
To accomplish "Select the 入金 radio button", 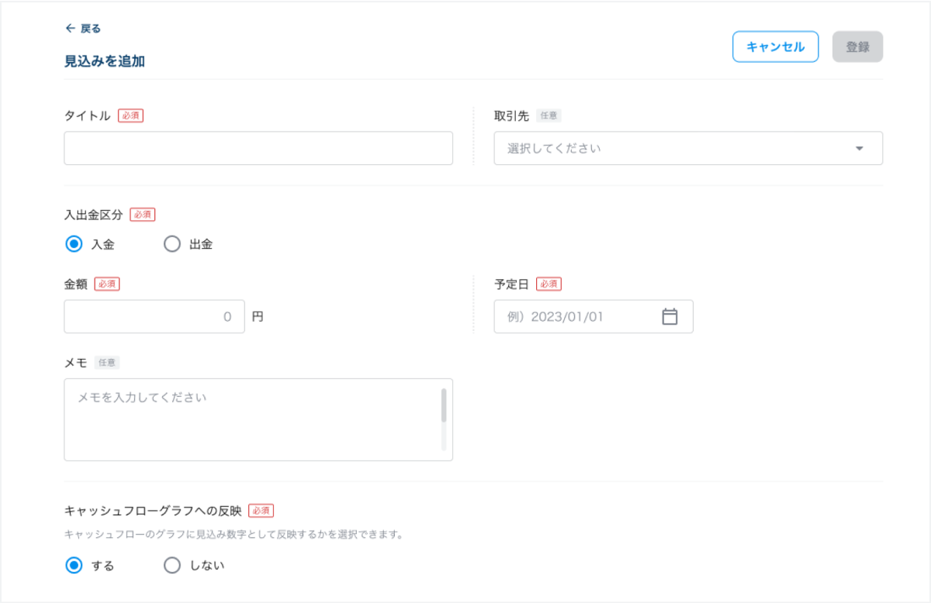I will [x=74, y=244].
